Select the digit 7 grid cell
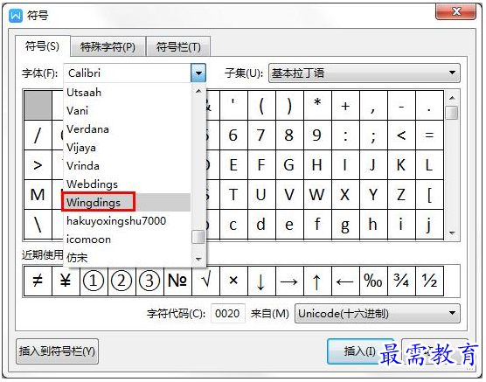 coord(261,135)
